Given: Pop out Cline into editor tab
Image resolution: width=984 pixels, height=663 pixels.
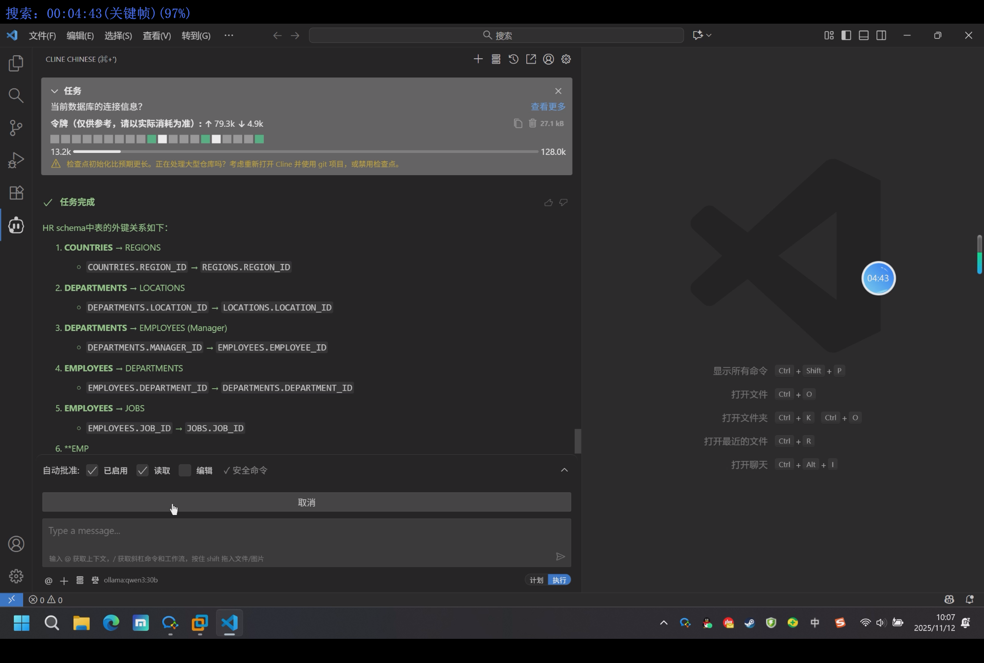Looking at the screenshot, I should point(531,59).
